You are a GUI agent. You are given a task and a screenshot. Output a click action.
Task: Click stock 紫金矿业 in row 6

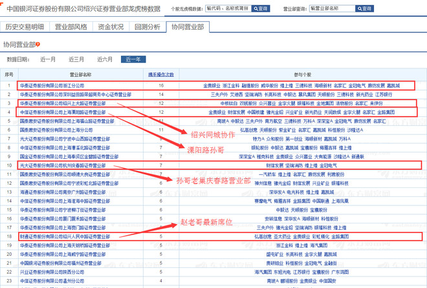point(287,130)
